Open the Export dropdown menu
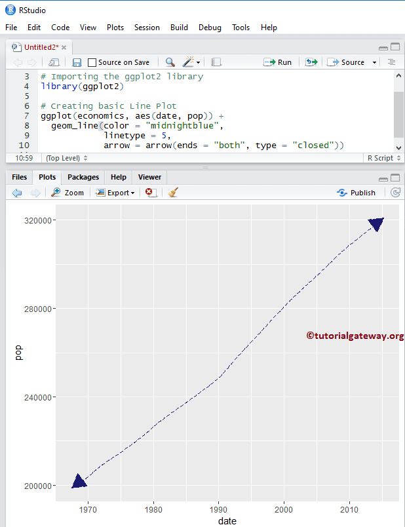Viewport: 405px width, 527px height. (x=115, y=193)
